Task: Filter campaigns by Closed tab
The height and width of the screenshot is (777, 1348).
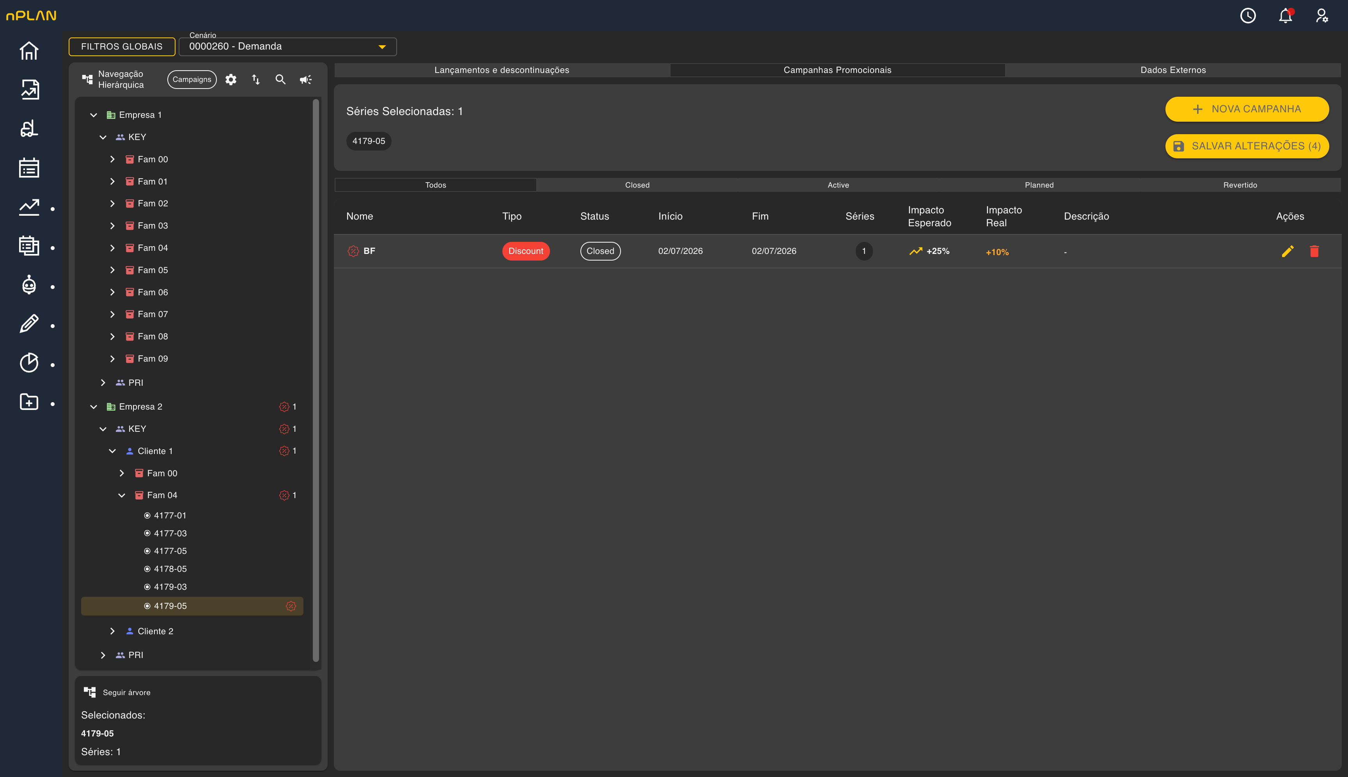Action: click(x=637, y=185)
